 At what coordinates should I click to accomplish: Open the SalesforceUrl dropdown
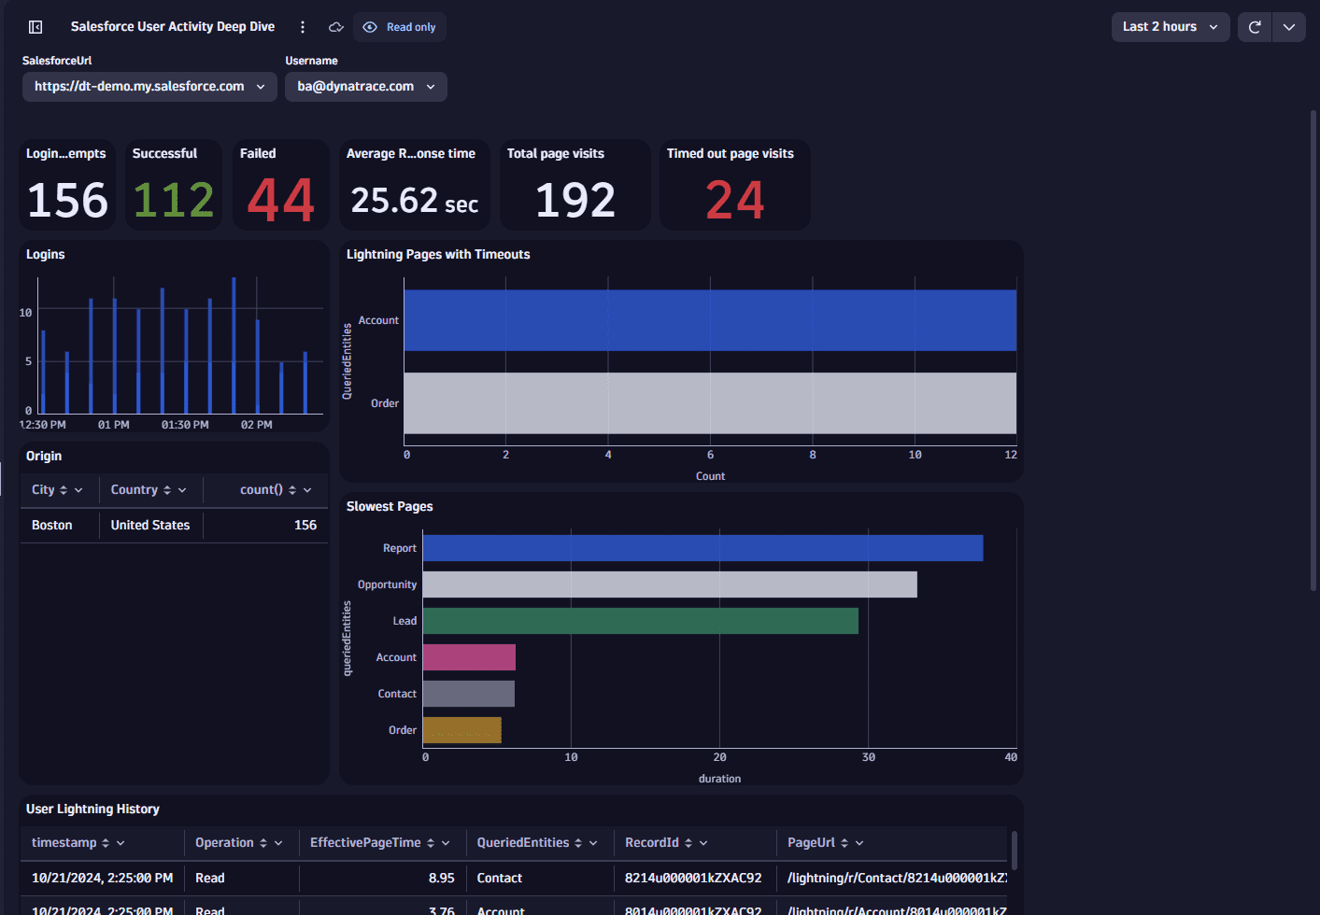[149, 87]
